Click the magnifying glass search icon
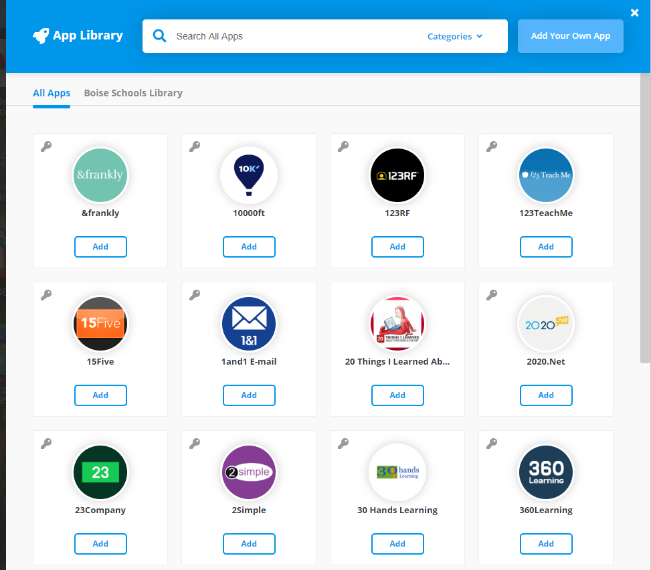651x570 pixels. (x=159, y=36)
